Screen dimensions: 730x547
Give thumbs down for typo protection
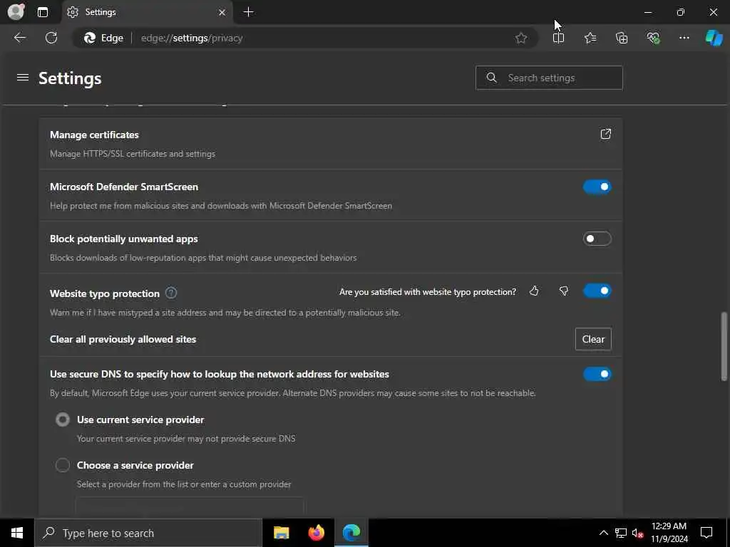564,291
